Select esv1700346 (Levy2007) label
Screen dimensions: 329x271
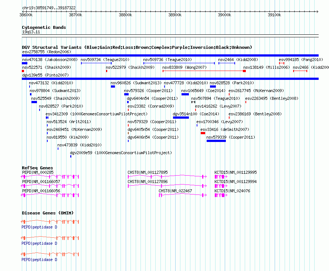pyautogui.click(x=220, y=122)
